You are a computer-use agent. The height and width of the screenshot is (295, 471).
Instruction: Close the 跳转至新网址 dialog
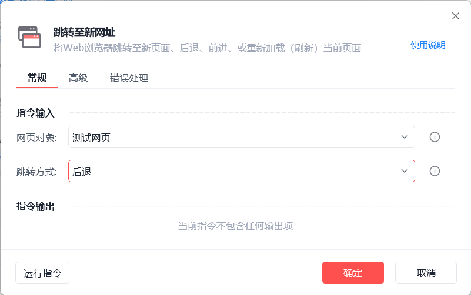455,16
